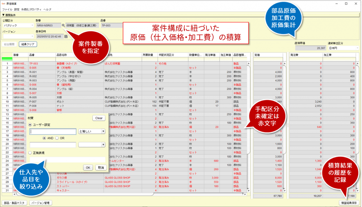Click the 加工費 panel vertical scrollbar

(358, 127)
